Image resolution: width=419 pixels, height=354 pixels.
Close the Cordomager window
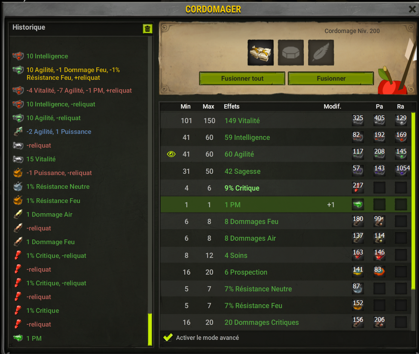point(413,9)
